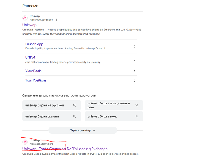
Task: Open the Launch App sitelink
Action: pyautogui.click(x=34, y=44)
